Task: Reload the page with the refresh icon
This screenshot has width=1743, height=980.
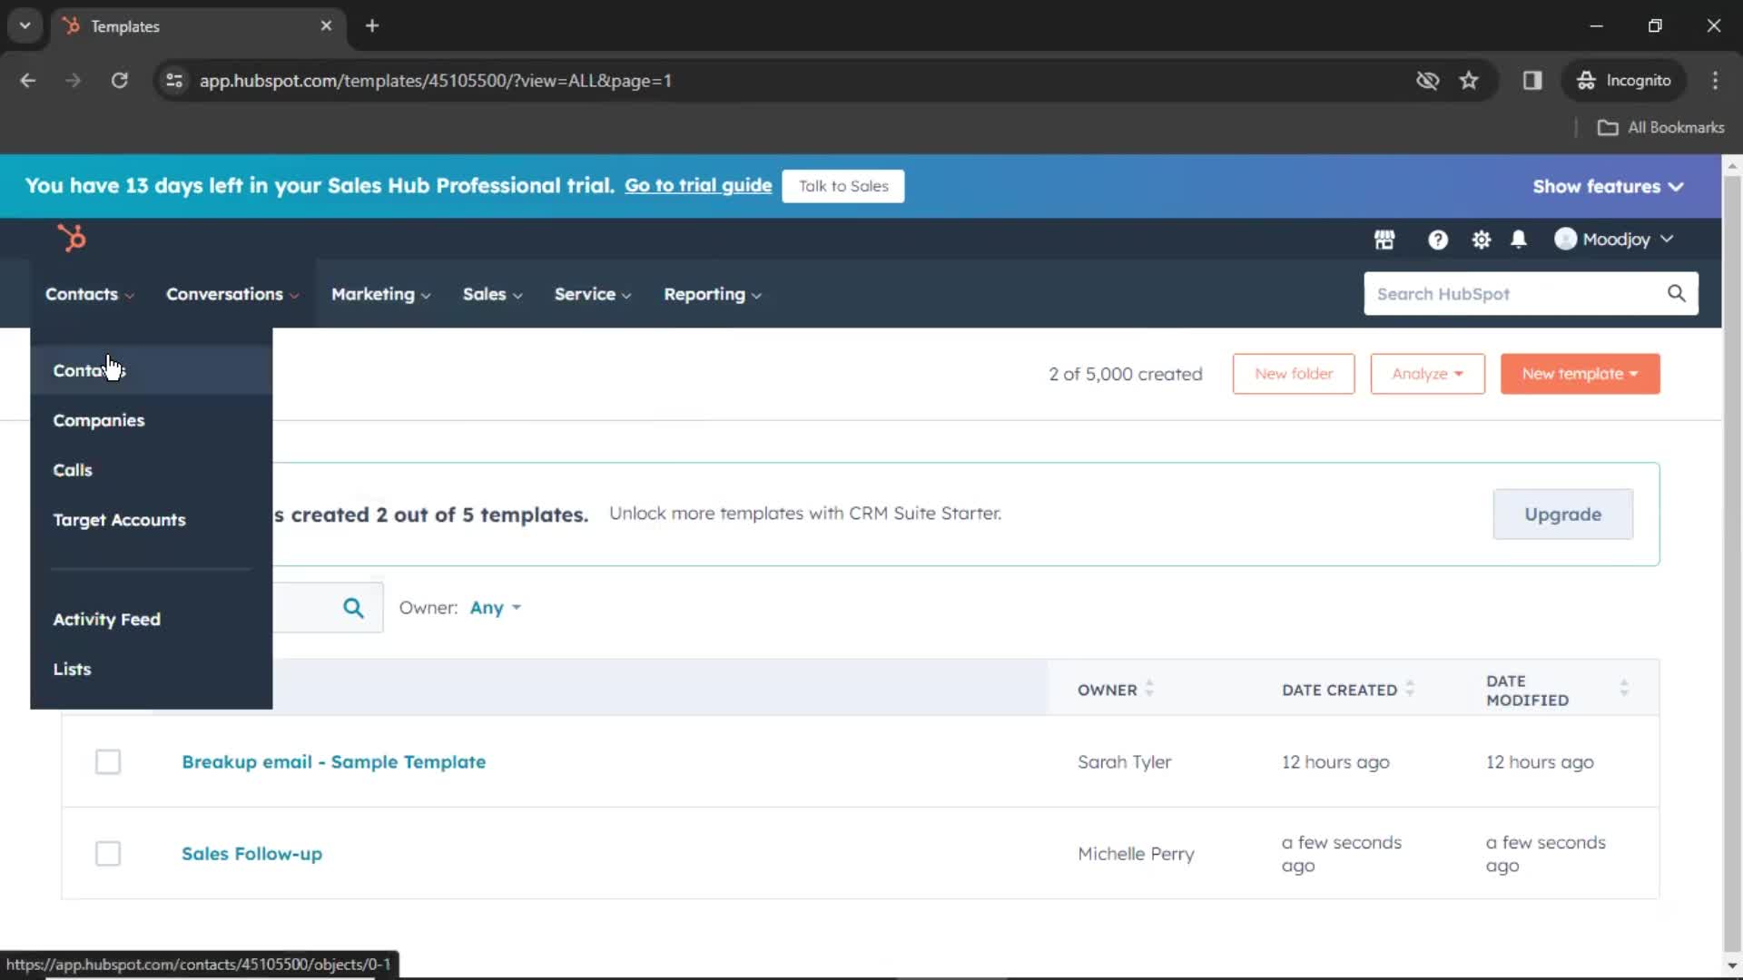Action: (x=119, y=80)
